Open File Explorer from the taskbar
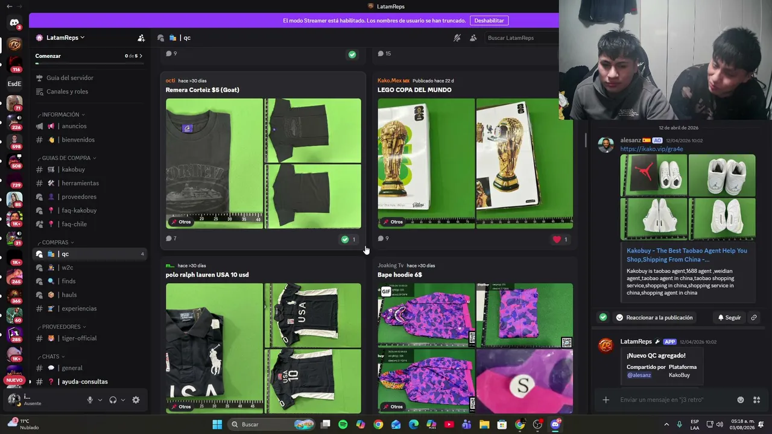The width and height of the screenshot is (772, 434). pos(484,424)
